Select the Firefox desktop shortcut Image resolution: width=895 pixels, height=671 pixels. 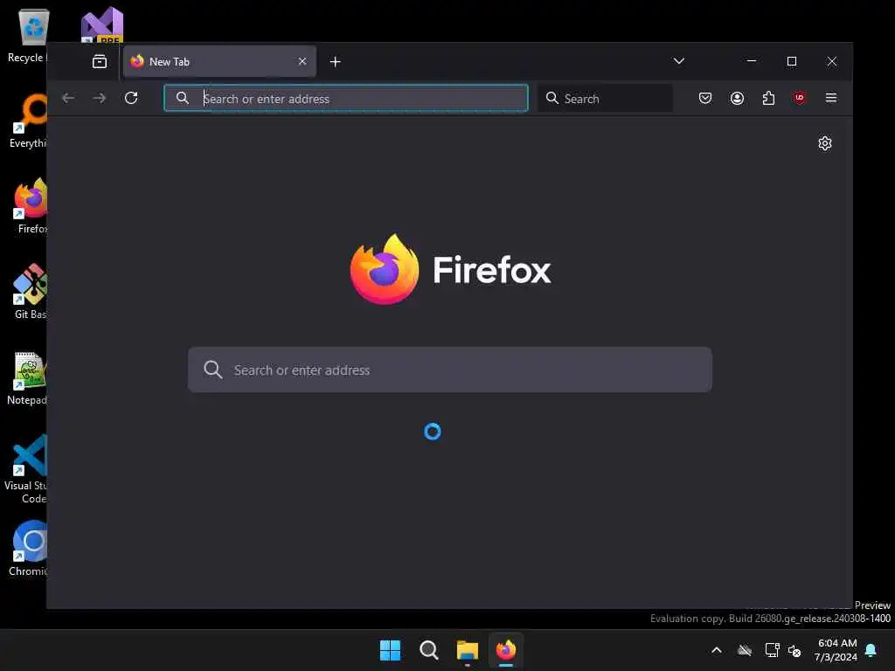click(x=31, y=206)
